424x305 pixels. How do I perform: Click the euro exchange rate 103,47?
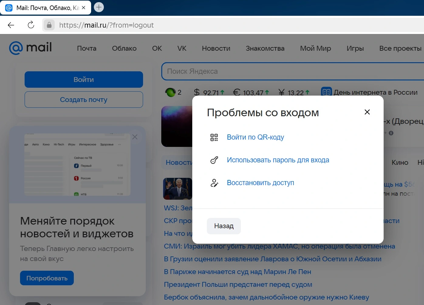point(251,92)
